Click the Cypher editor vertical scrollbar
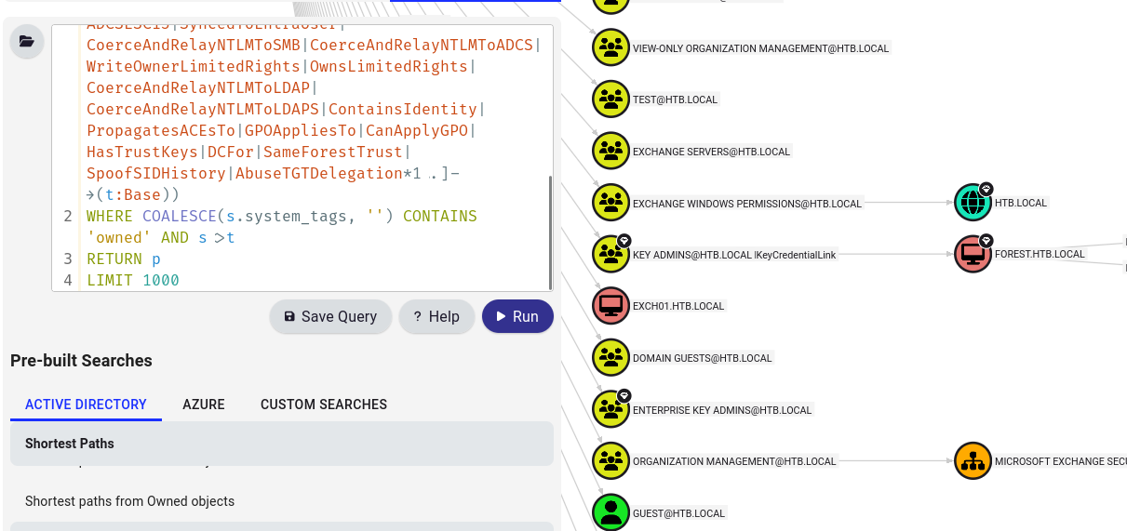This screenshot has width=1127, height=531. (549, 232)
